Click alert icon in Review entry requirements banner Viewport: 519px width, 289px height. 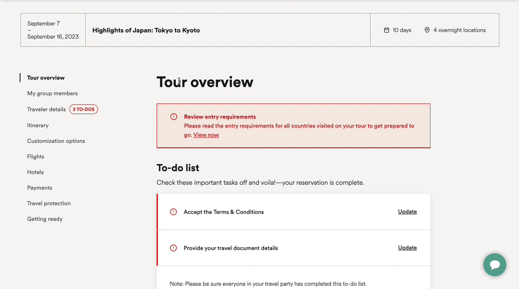pyautogui.click(x=174, y=117)
